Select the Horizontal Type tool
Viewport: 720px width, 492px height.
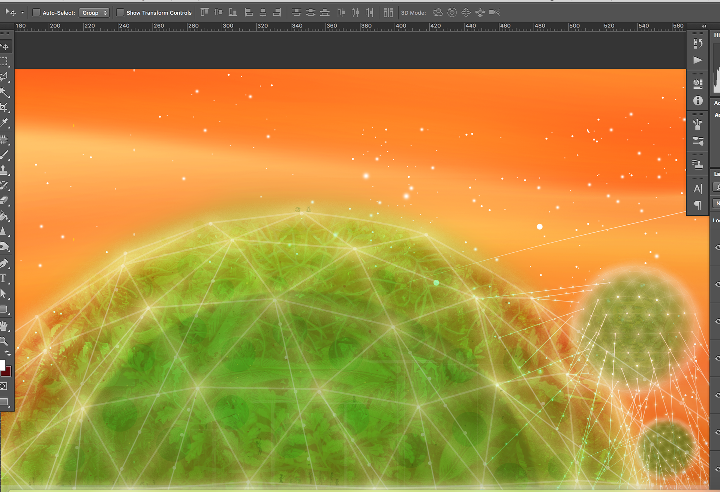[x=3, y=279]
